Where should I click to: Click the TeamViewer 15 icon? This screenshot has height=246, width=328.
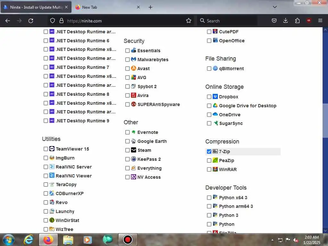point(52,149)
